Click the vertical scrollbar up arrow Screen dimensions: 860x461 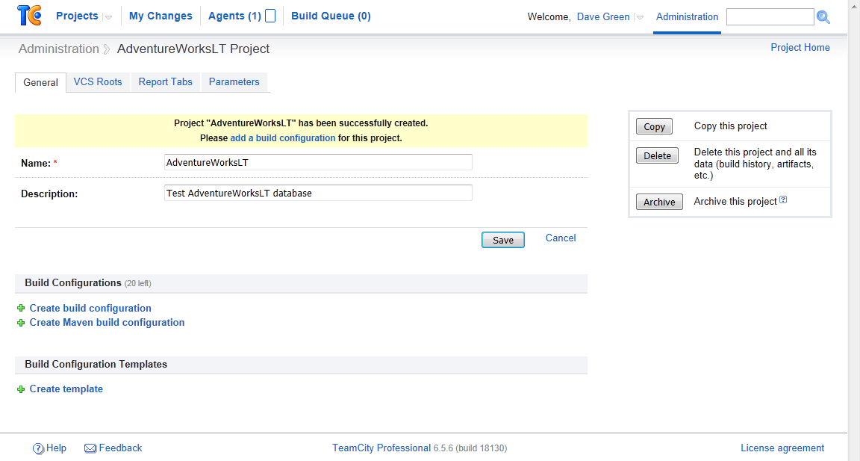[854, 5]
